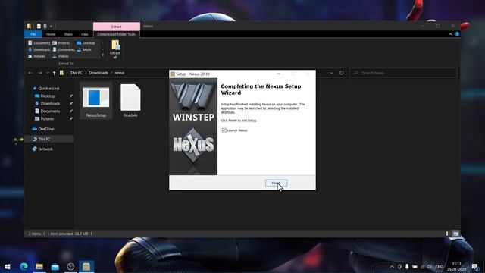Choose Videos as Extract To destination
485x273 pixels.
(60, 56)
